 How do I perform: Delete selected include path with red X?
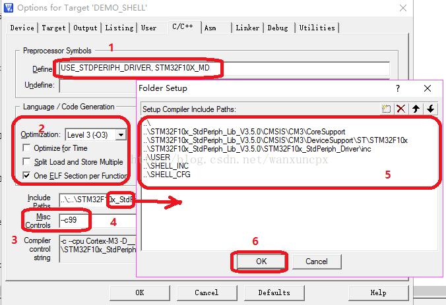pyautogui.click(x=401, y=109)
